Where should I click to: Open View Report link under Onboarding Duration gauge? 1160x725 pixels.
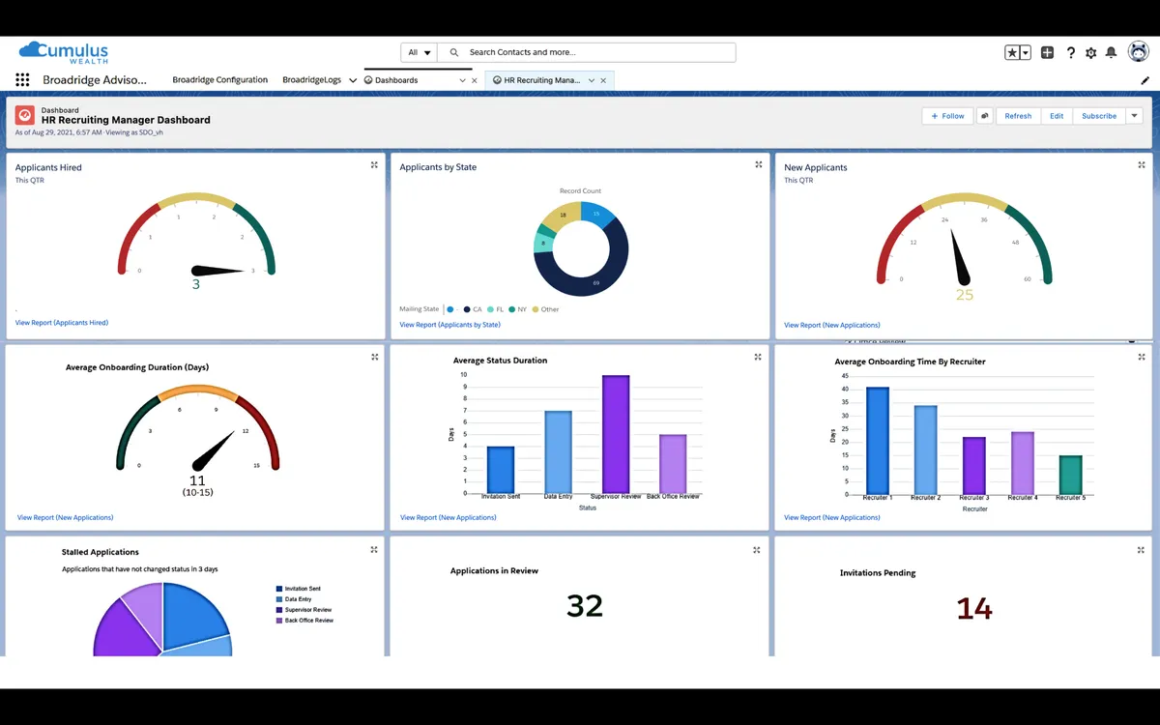tap(66, 518)
